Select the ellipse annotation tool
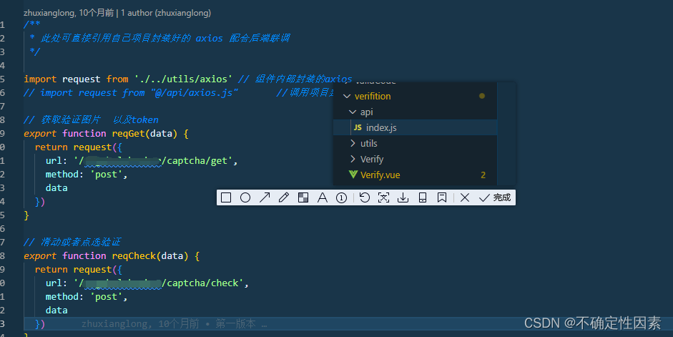The width and height of the screenshot is (673, 337). pyautogui.click(x=245, y=197)
